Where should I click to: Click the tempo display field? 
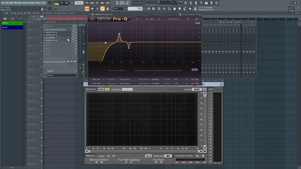(x=79, y=3)
